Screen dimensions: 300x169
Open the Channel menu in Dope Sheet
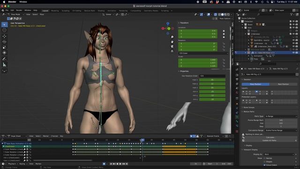(54, 136)
